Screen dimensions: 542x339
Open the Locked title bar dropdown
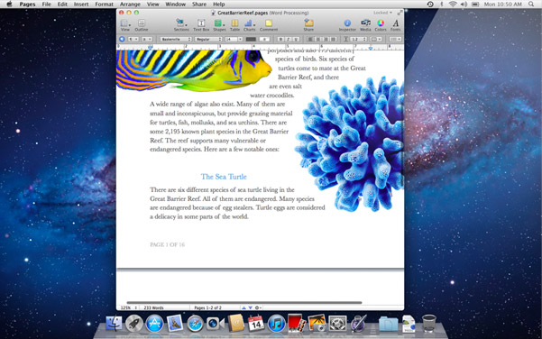coord(382,13)
